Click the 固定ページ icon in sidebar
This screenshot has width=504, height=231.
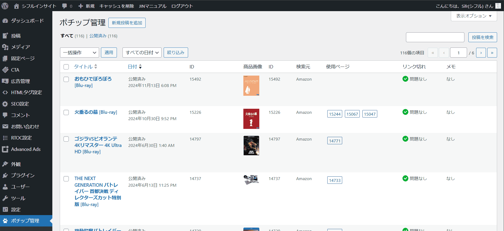(5, 58)
